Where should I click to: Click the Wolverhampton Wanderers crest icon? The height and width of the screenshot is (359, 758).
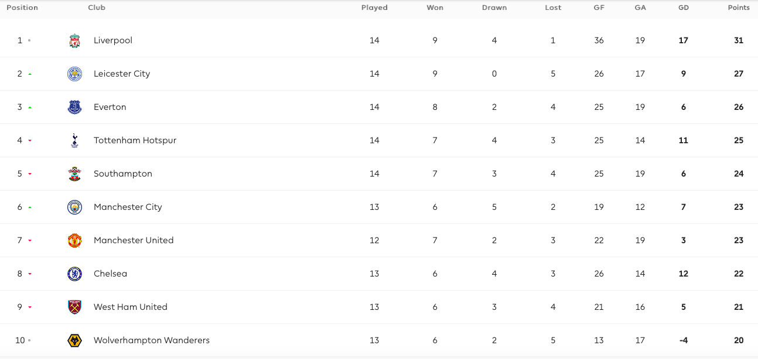pos(74,341)
